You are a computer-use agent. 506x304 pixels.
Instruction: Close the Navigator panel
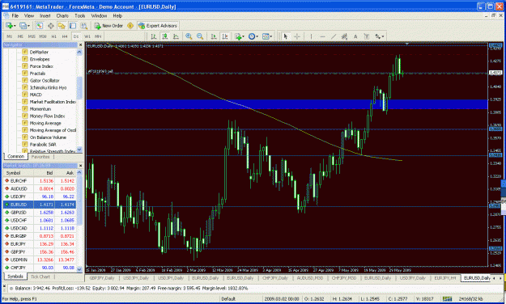click(x=80, y=44)
